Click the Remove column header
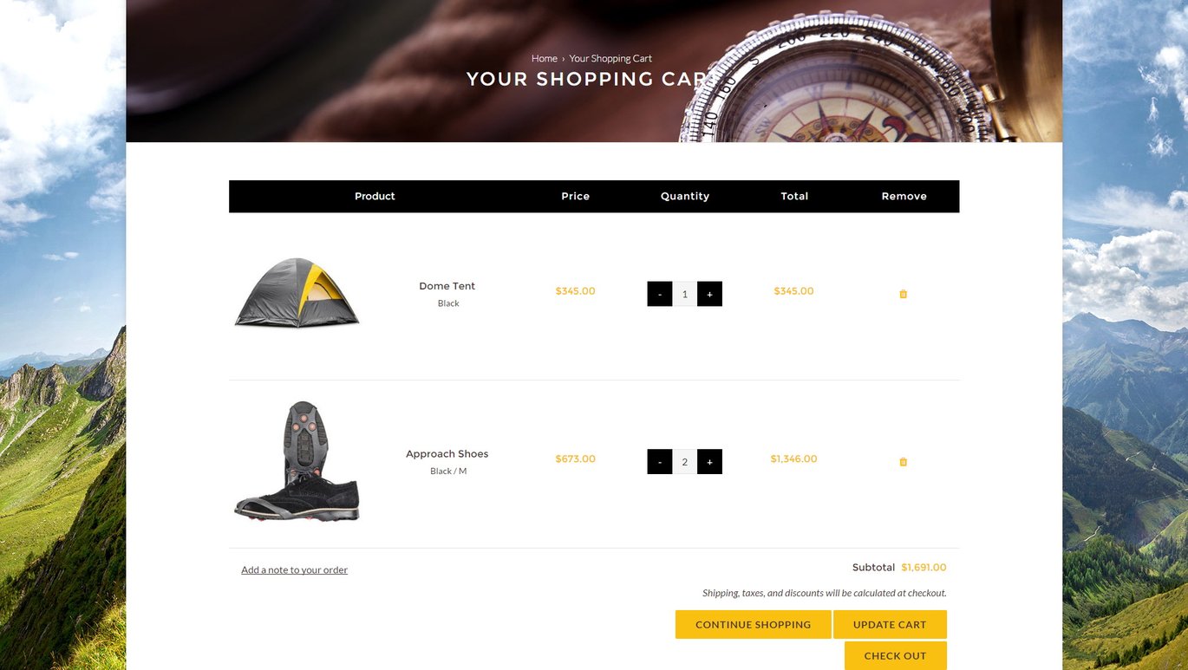 [904, 197]
